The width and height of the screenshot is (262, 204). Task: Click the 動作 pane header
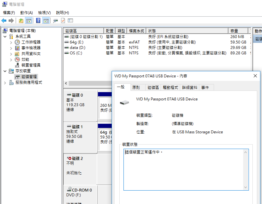(x=258, y=31)
